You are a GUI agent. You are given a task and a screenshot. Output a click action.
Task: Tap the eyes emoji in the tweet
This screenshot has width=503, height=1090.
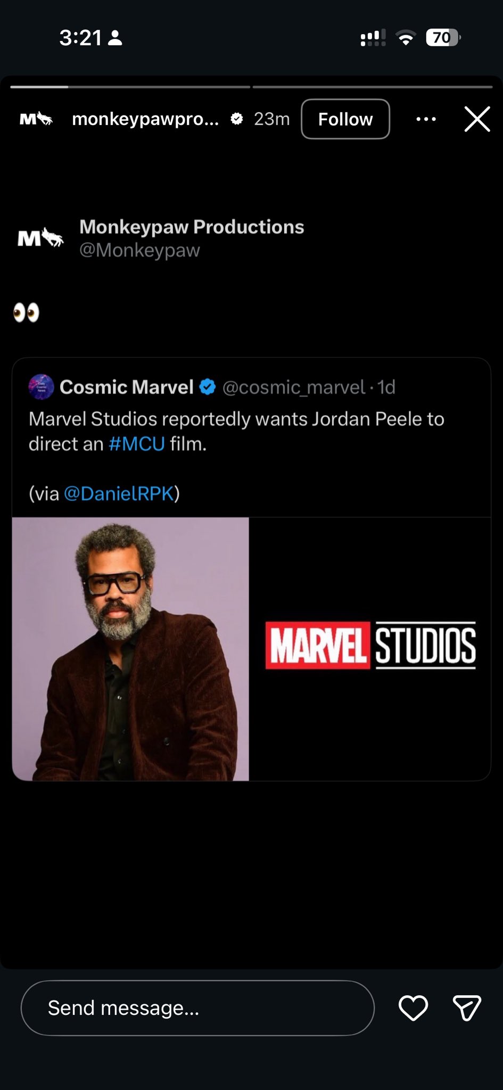tap(26, 313)
